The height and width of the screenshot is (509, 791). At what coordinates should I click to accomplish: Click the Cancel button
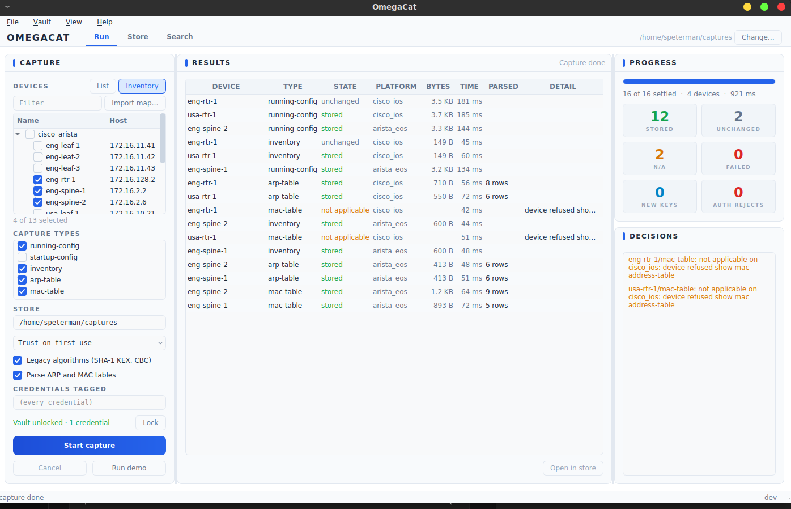50,468
